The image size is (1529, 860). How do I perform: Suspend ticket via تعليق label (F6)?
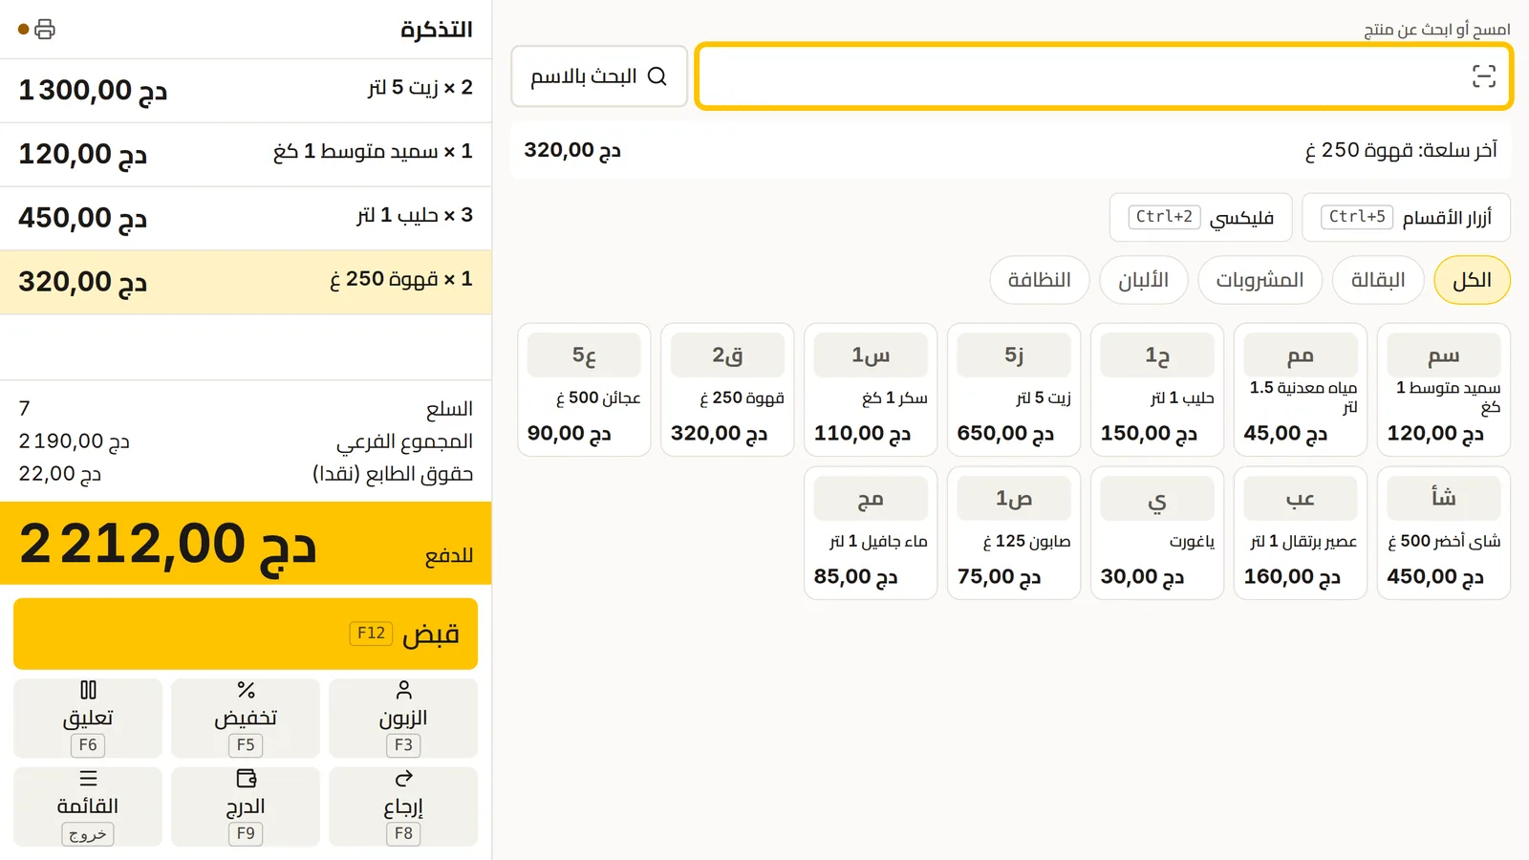pyautogui.click(x=88, y=718)
